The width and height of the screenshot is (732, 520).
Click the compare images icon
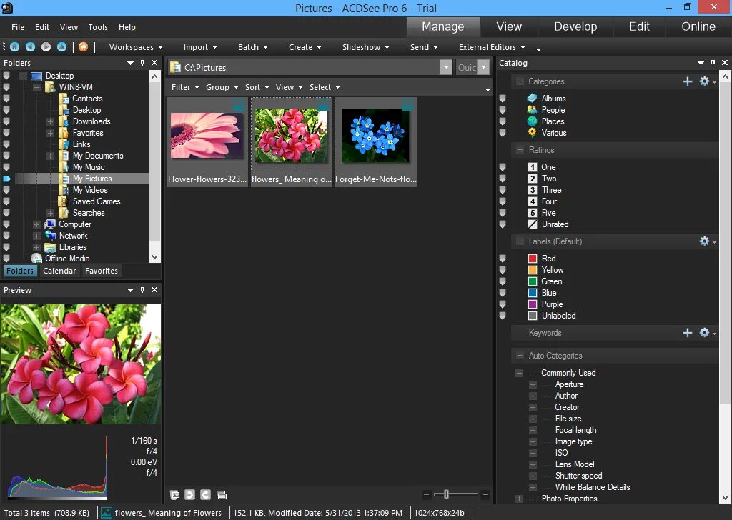[x=222, y=495]
